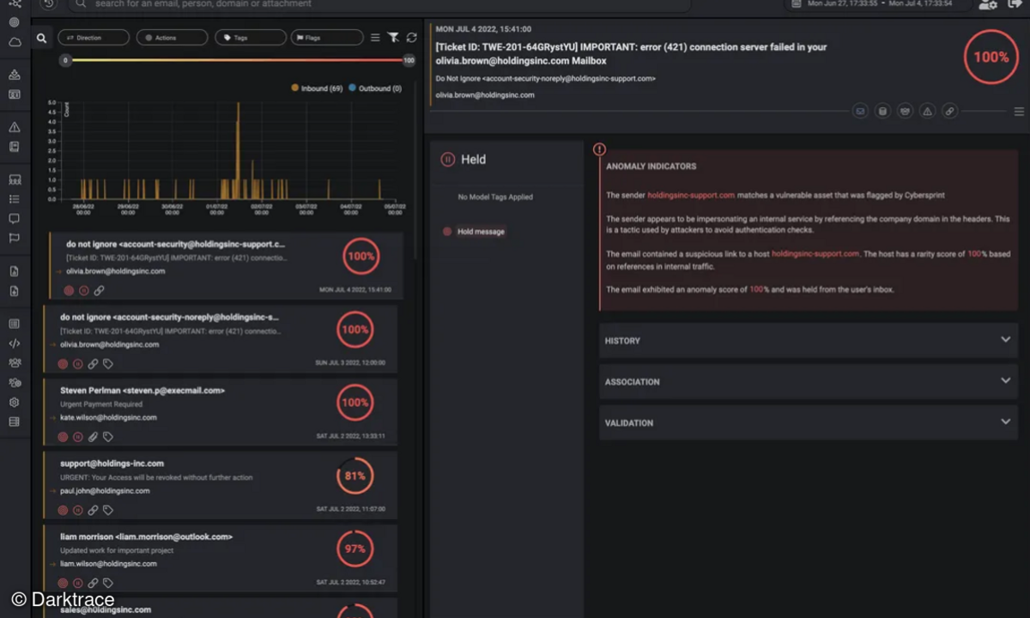Click the link action icon in email header

[x=949, y=112]
